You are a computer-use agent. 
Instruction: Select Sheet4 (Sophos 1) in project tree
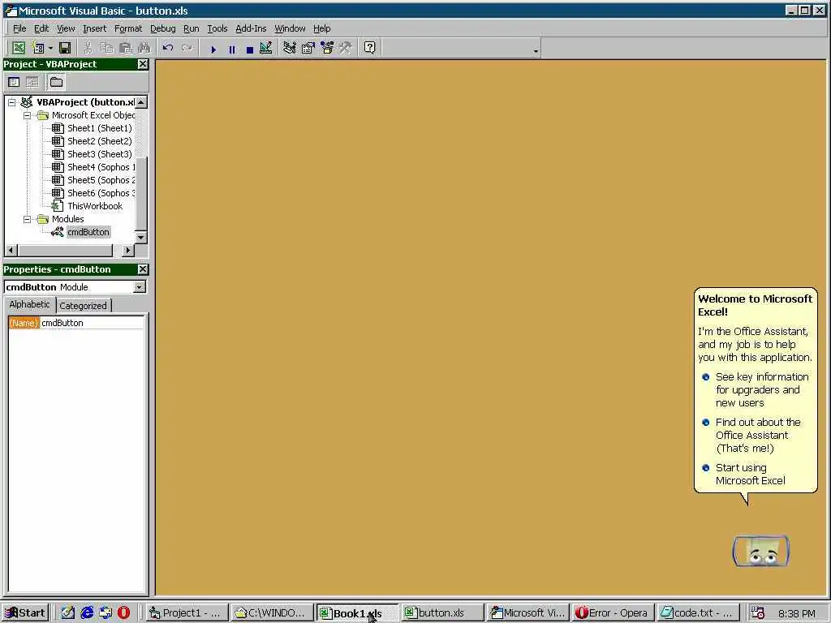101,167
